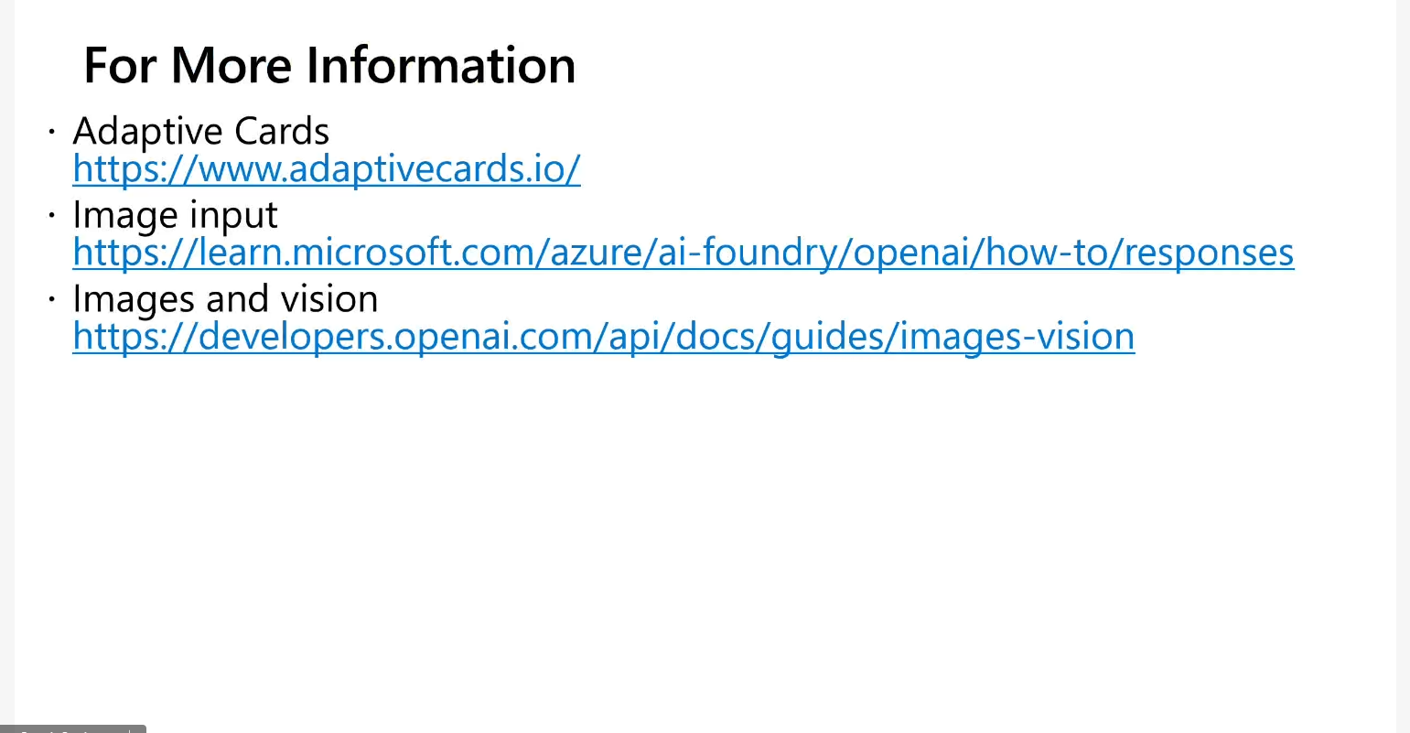
Task: Click the bullet dot before "Images and vision"
Action: (52, 300)
